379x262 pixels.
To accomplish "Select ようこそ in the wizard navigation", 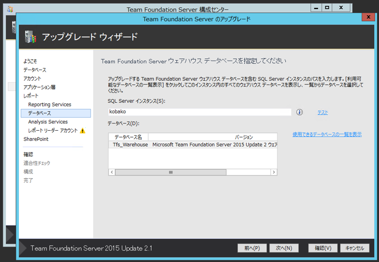I will click(30, 61).
